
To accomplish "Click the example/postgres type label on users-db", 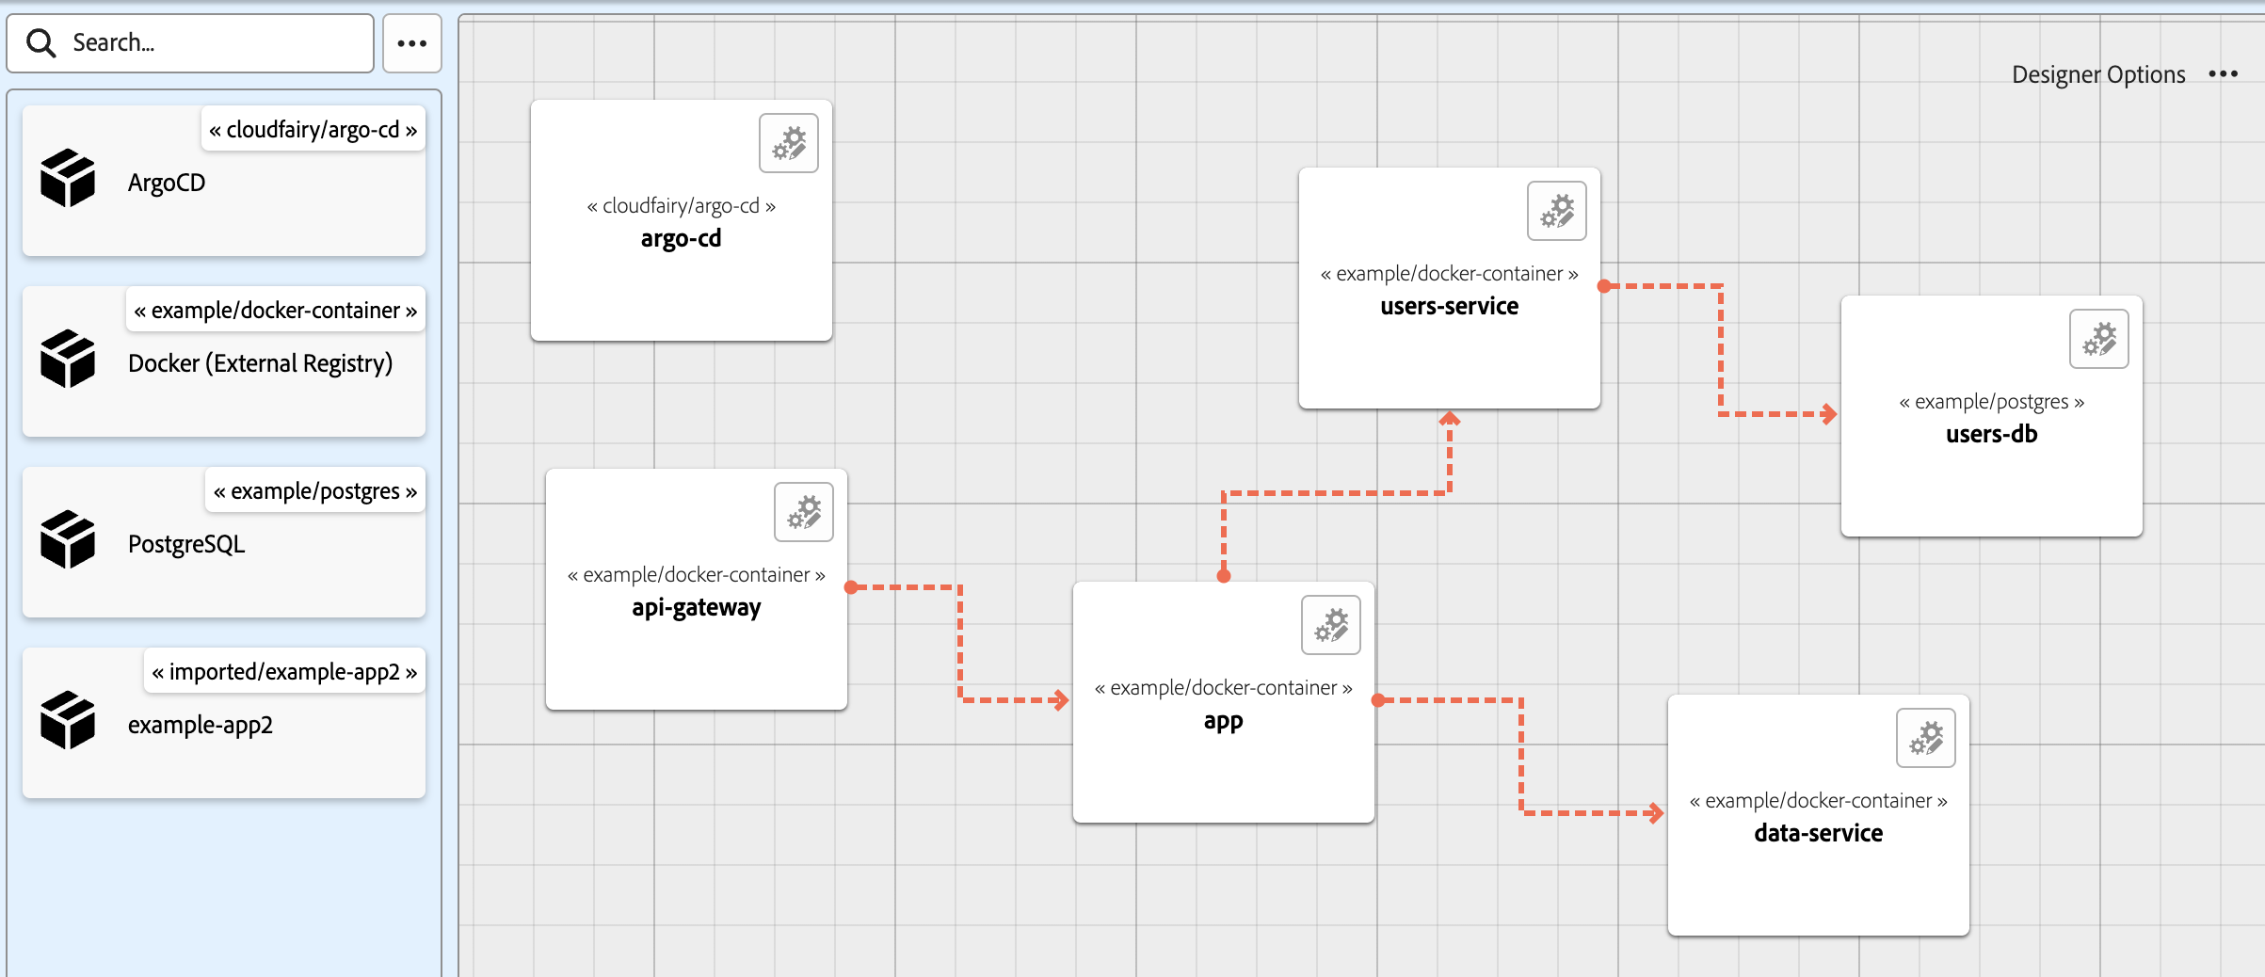I will coord(1992,402).
